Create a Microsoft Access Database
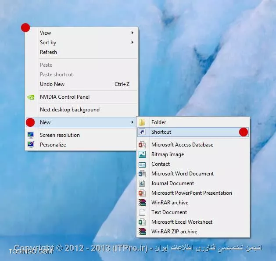Screen dimensions: 276x261 (193, 145)
